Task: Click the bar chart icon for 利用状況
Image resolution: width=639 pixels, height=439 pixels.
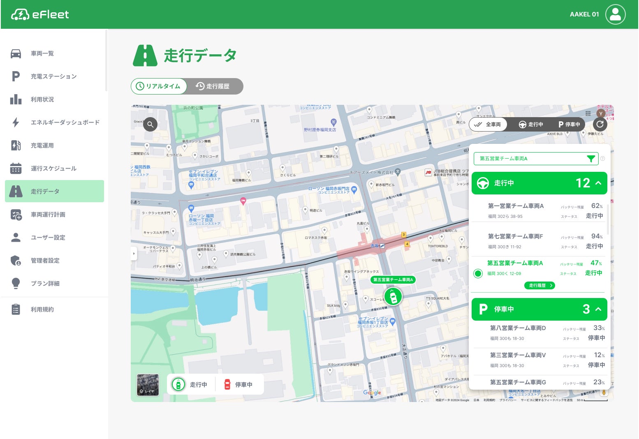Action: (16, 99)
